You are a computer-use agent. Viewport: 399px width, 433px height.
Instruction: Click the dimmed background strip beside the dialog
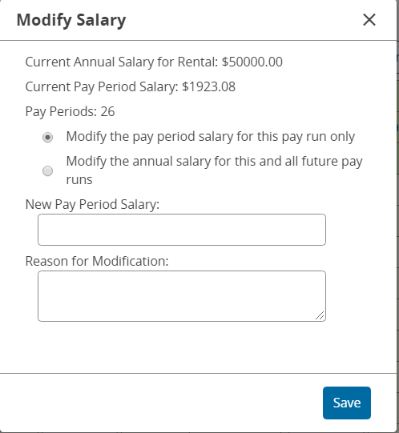coord(398,216)
